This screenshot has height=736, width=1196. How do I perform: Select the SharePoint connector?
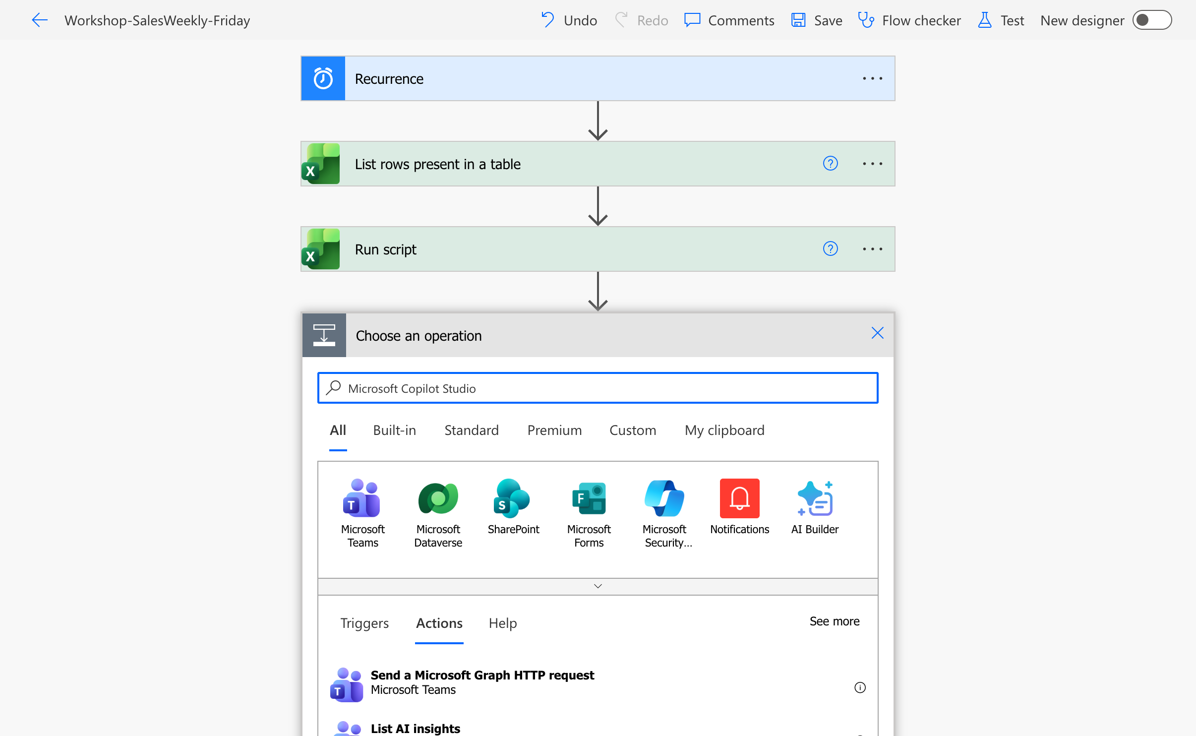513,507
